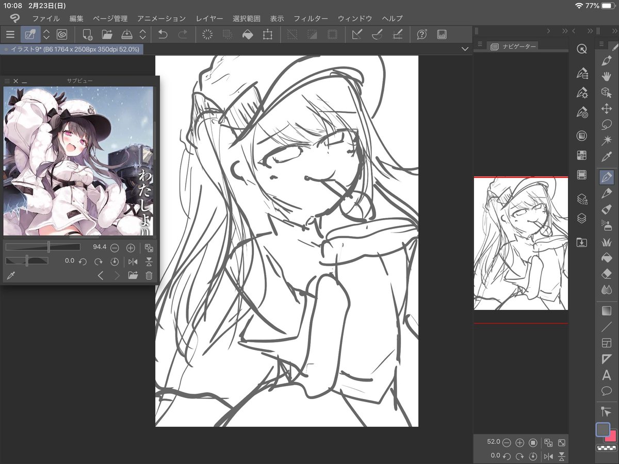The height and width of the screenshot is (464, 619).
Task: Select the Eyedropper tool in the tool palette
Action: coord(607,157)
